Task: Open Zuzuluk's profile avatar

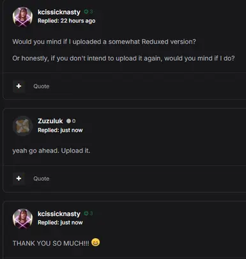Action: (x=22, y=126)
